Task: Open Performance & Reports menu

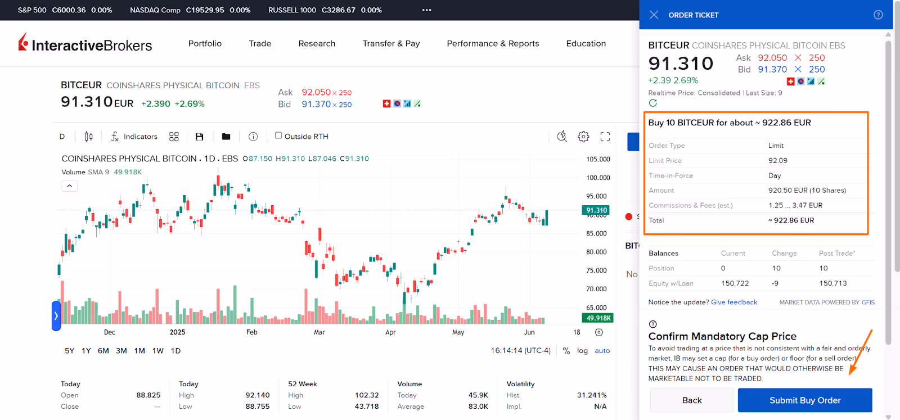Action: click(493, 43)
